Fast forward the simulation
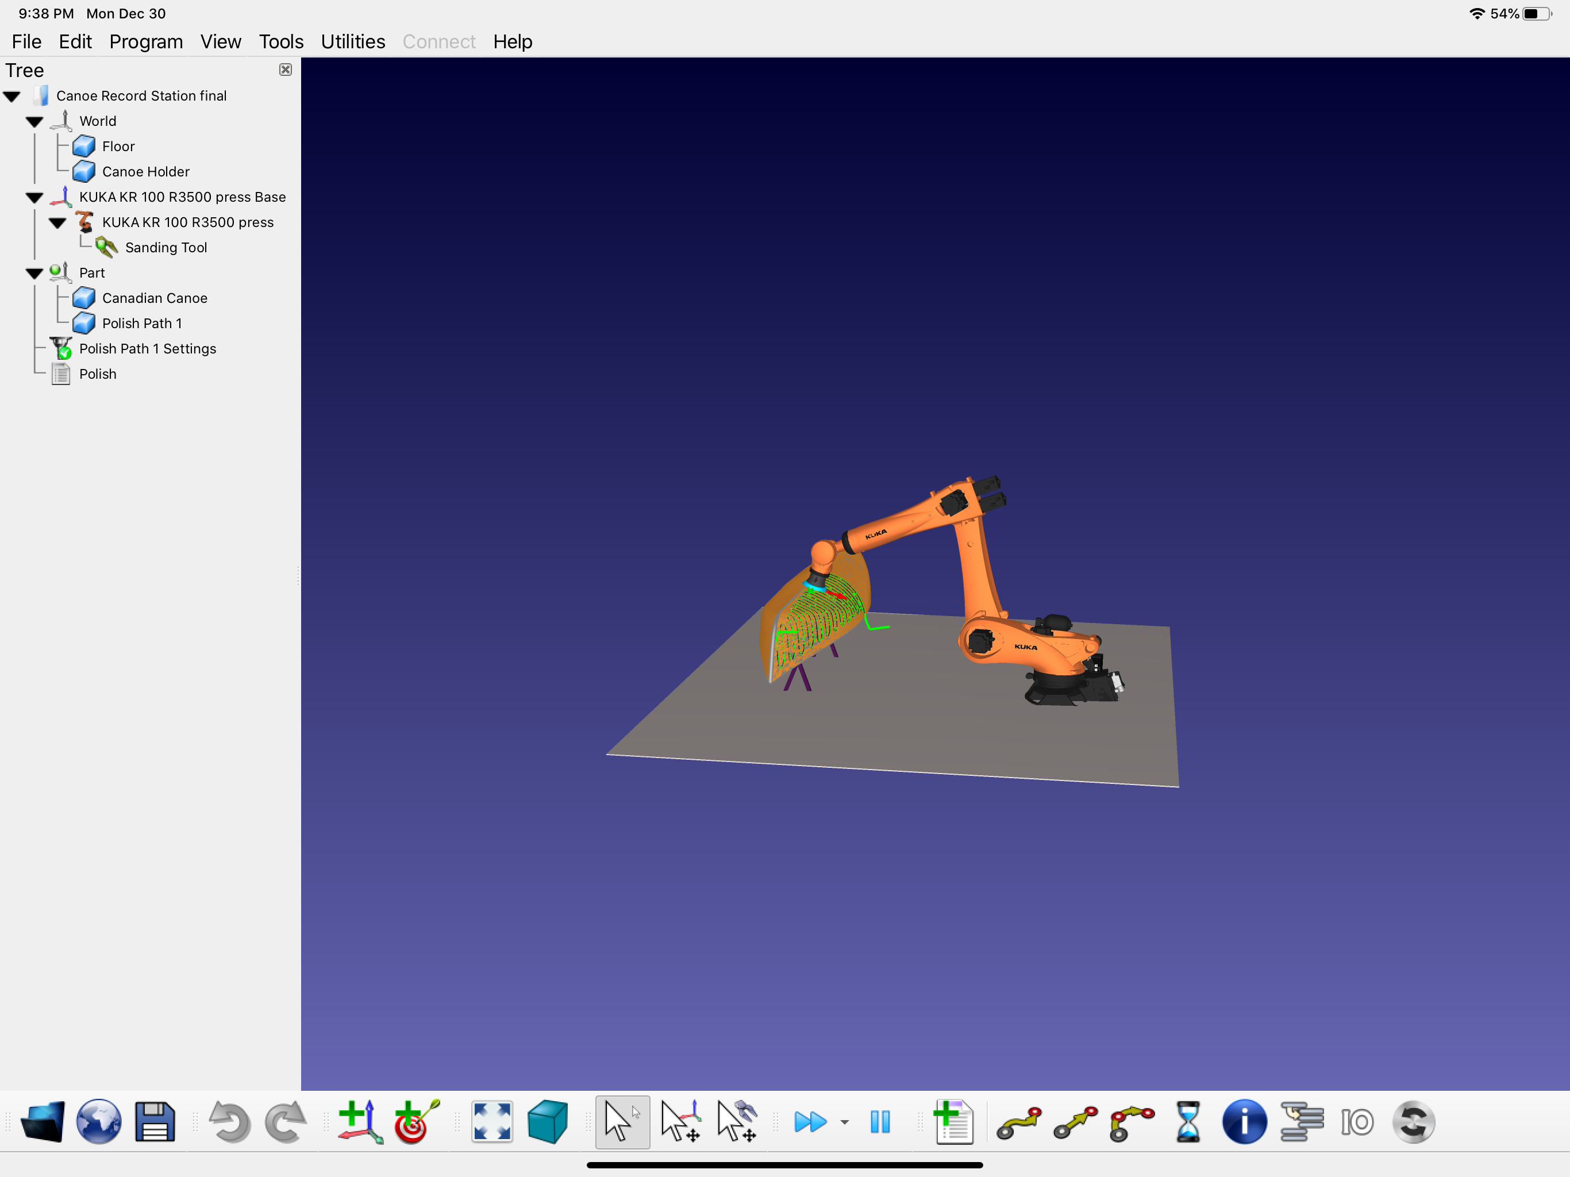Screen dimensions: 1570x1177 (810, 1122)
